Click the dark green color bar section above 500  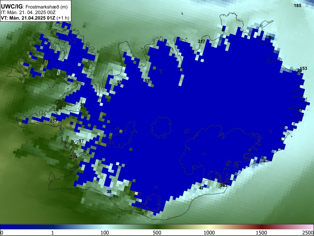point(157,227)
